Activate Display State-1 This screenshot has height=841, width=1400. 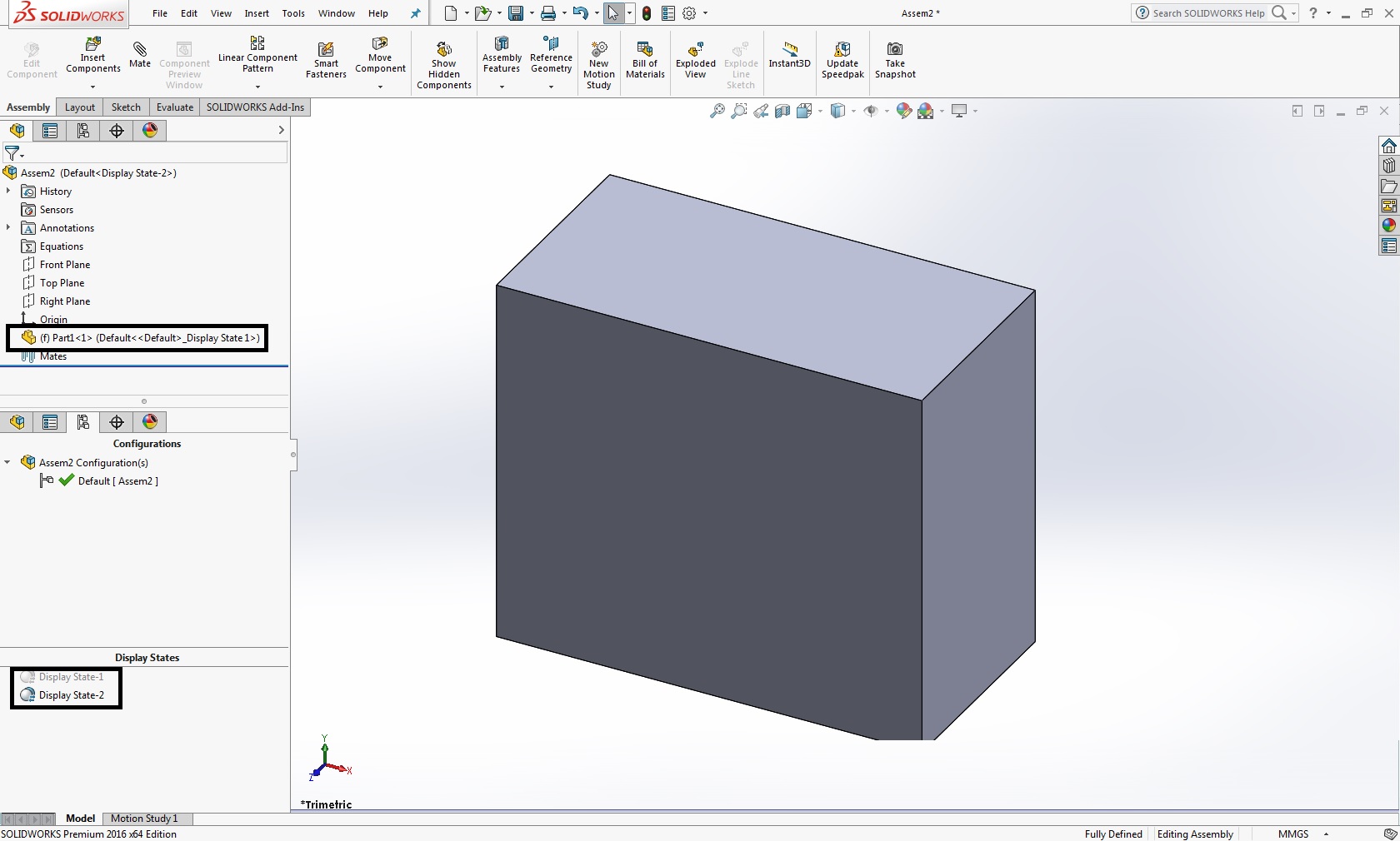point(71,677)
